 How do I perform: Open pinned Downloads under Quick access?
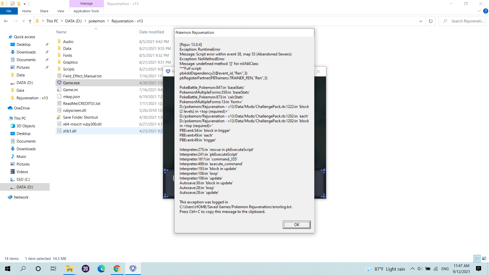coord(26,52)
